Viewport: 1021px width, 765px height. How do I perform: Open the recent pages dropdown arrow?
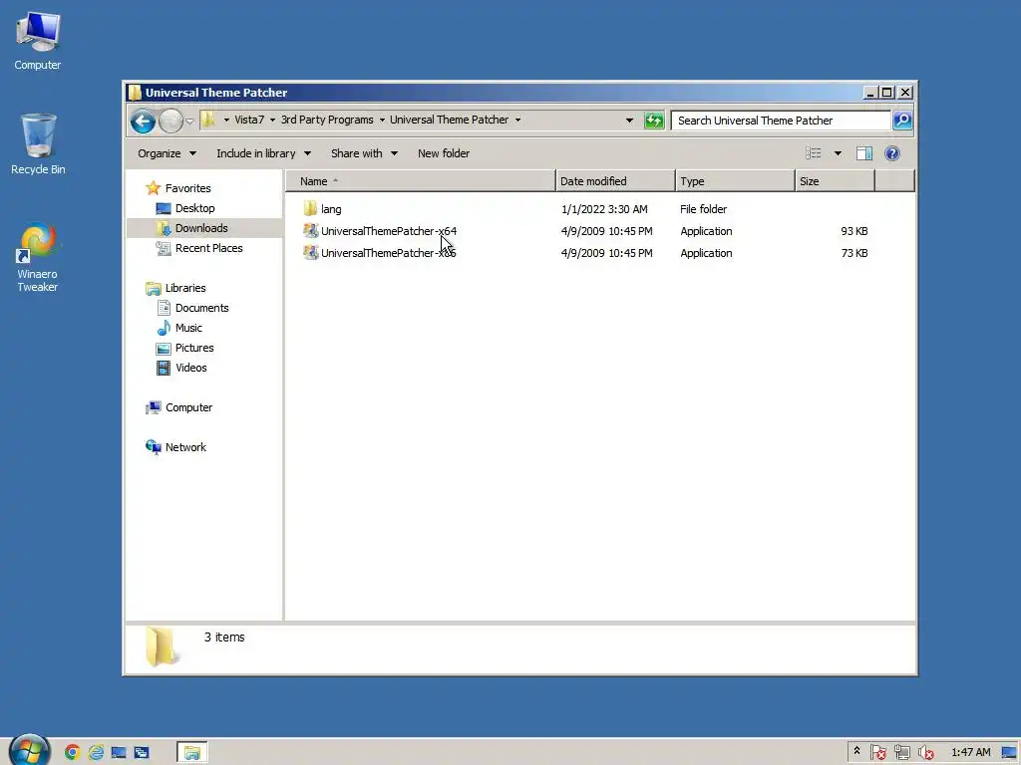[189, 121]
